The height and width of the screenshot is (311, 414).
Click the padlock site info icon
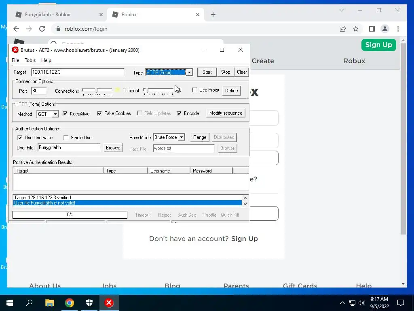coord(58,29)
